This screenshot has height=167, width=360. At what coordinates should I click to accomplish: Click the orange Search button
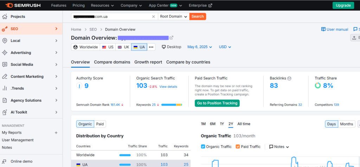198,16
